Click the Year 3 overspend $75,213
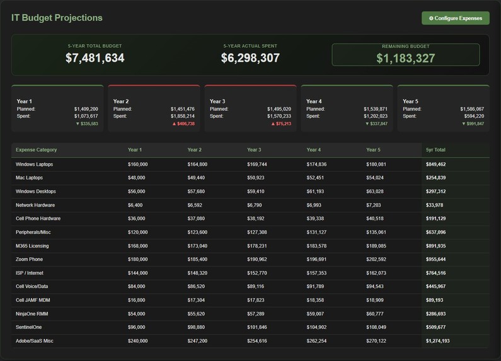This screenshot has width=501, height=361. click(281, 123)
